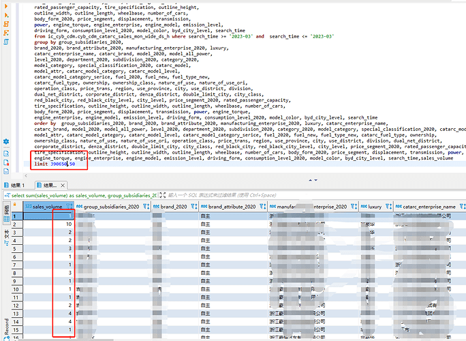Viewport: 466px width, 341px height.
Task: Close the second 结果... tab
Action: (63, 186)
